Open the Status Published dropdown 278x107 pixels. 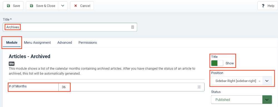click(242, 99)
